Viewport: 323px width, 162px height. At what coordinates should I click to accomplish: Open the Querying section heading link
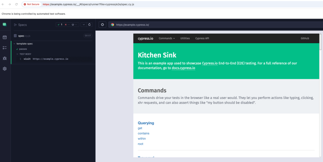(x=146, y=123)
